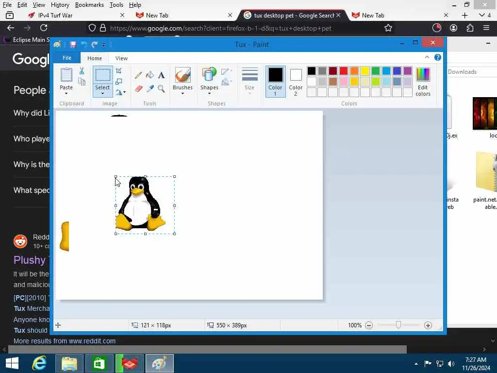Select the Color picker eyedropper tool
Image resolution: width=497 pixels, height=373 pixels.
150,88
